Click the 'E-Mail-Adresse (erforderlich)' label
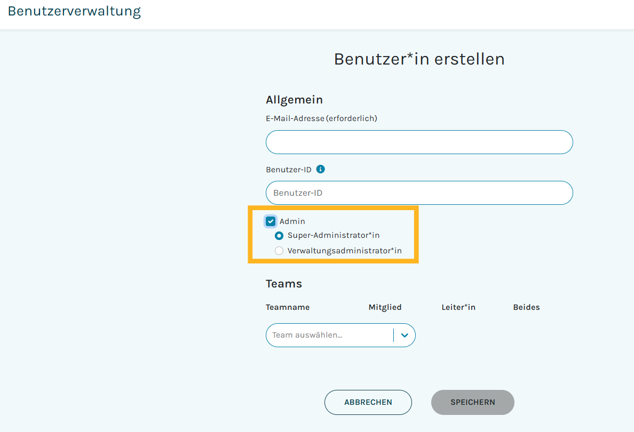 point(321,118)
